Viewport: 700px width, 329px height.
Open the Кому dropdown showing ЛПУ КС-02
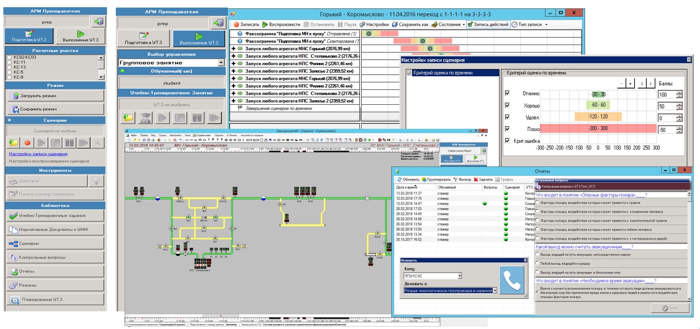460,276
